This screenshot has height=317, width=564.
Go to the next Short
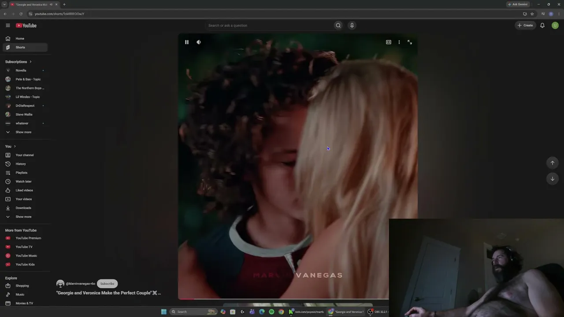coord(553,179)
